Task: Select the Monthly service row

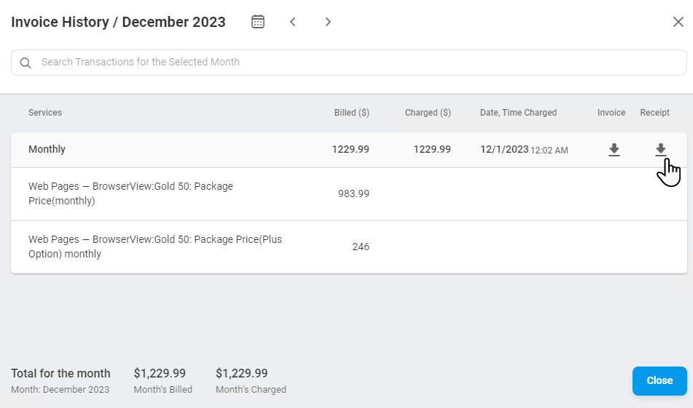Action: [x=47, y=150]
